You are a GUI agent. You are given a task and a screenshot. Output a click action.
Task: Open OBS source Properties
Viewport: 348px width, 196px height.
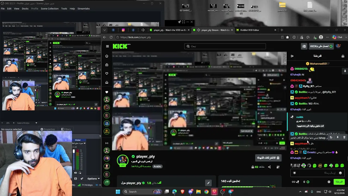tap(48, 129)
